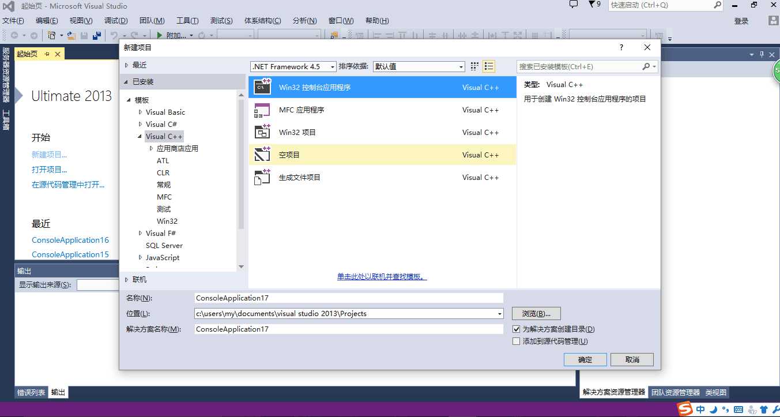Select the Win32 项目 template icon

(262, 132)
